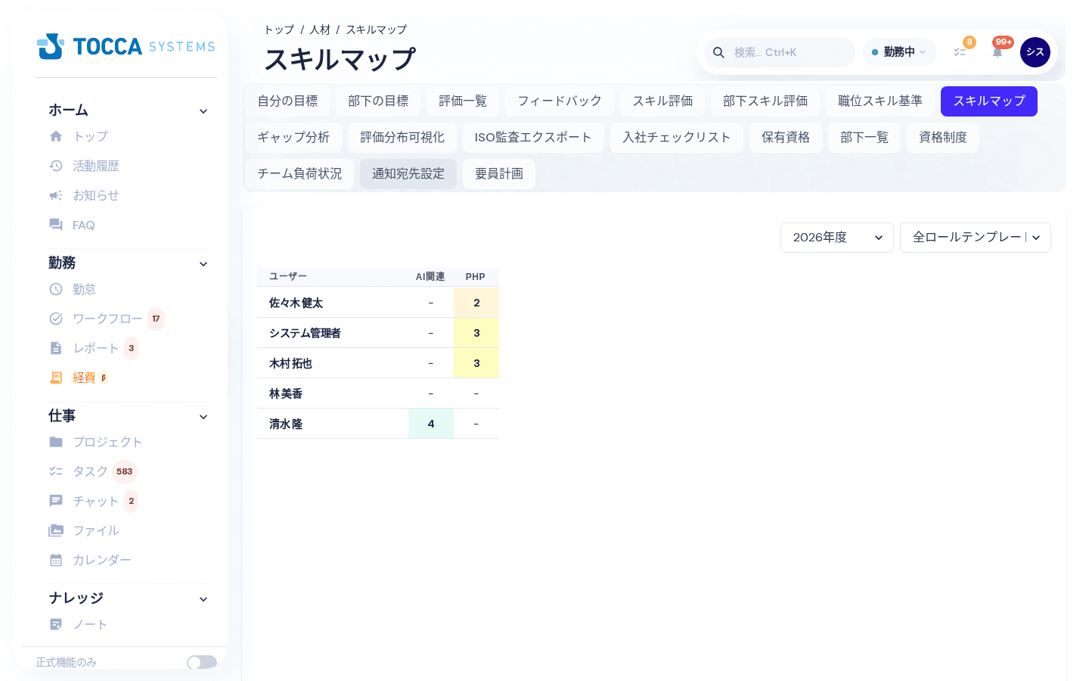Image resolution: width=1089 pixels, height=681 pixels.
Task: Select the 木村 拓也 user row name
Action: coord(290,363)
